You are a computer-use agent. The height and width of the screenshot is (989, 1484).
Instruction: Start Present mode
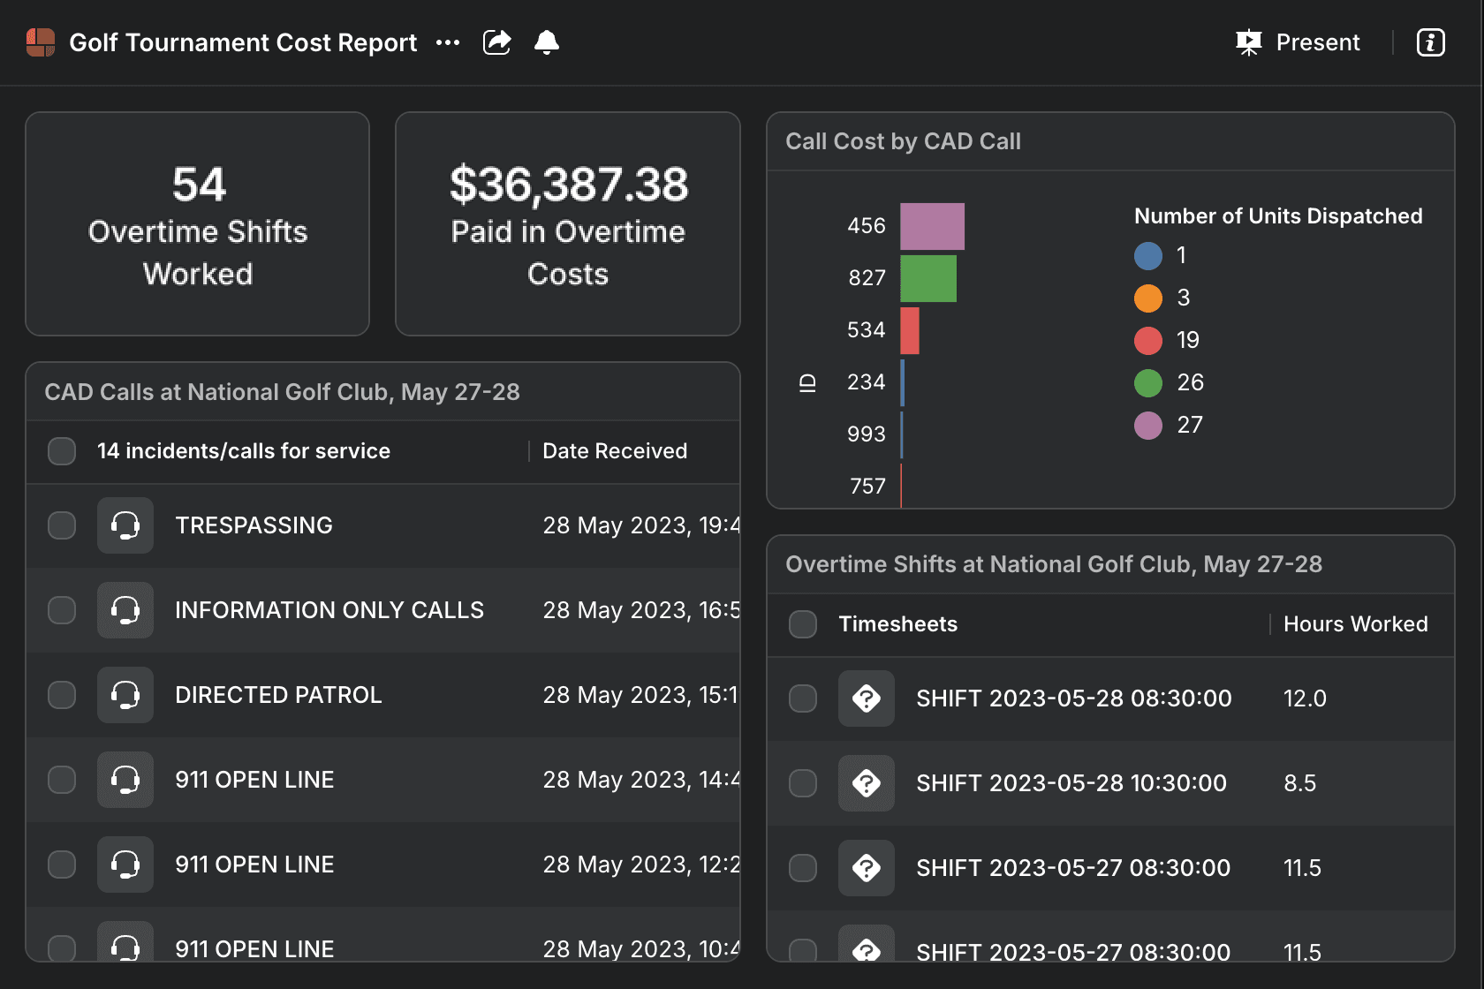pos(1298,42)
